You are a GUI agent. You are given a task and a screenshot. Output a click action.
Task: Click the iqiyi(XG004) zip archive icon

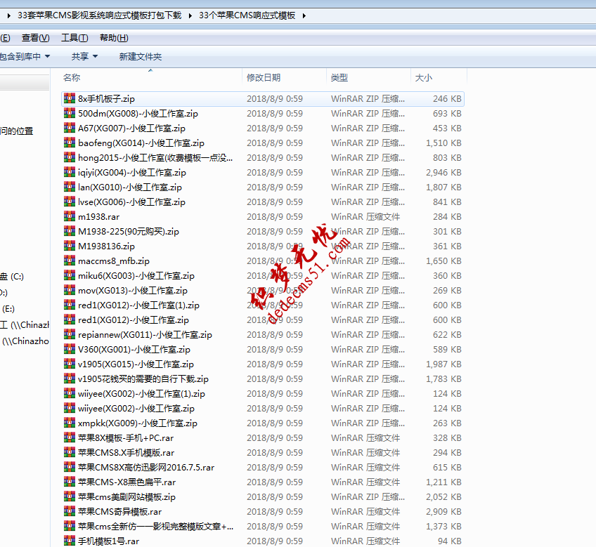click(x=69, y=173)
